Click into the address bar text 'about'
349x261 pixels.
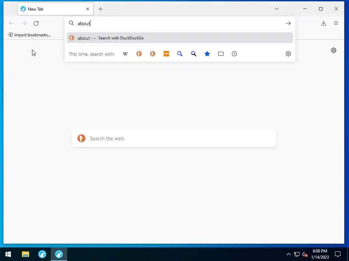pyautogui.click(x=84, y=23)
